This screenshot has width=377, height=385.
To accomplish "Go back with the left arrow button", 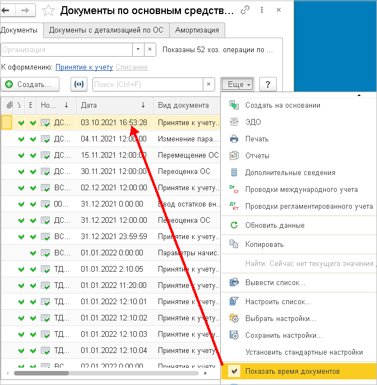I will click(7, 10).
